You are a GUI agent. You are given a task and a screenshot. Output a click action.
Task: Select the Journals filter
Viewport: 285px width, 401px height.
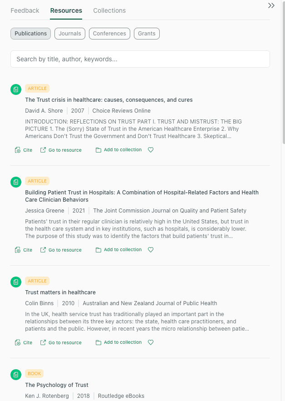[69, 33]
